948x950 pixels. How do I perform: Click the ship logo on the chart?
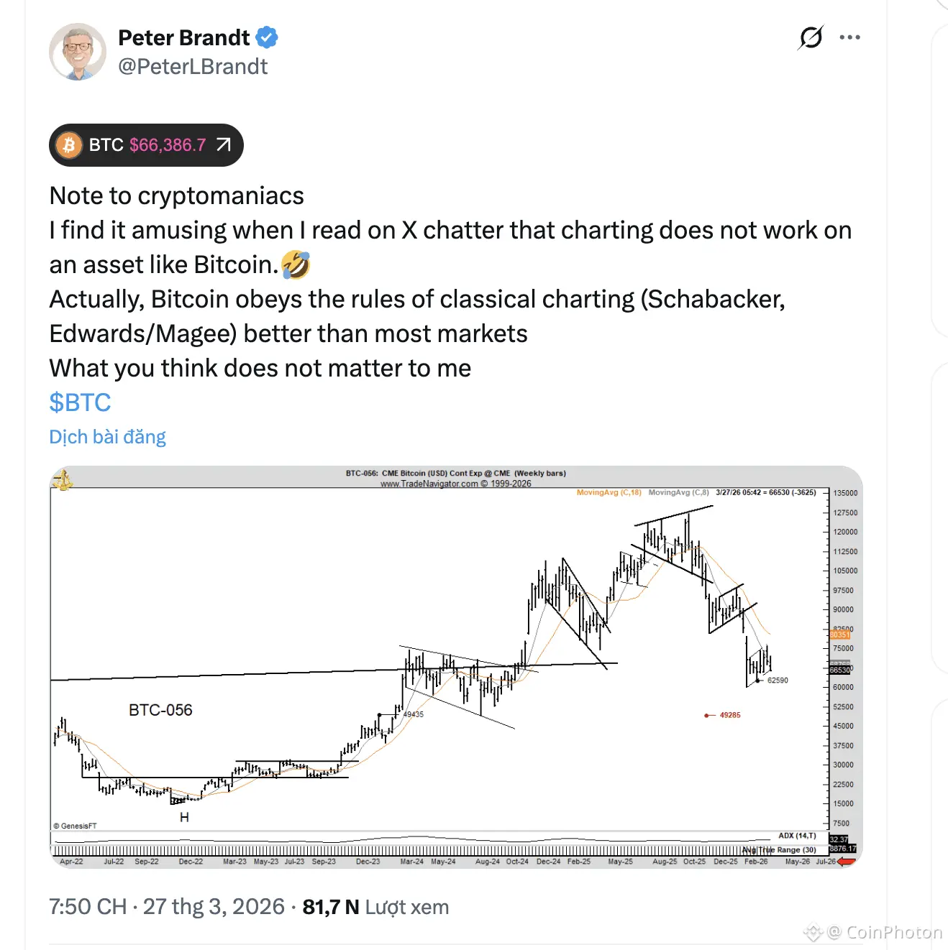[63, 479]
